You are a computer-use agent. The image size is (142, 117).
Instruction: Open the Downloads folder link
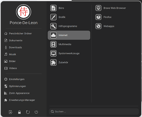point(15,48)
